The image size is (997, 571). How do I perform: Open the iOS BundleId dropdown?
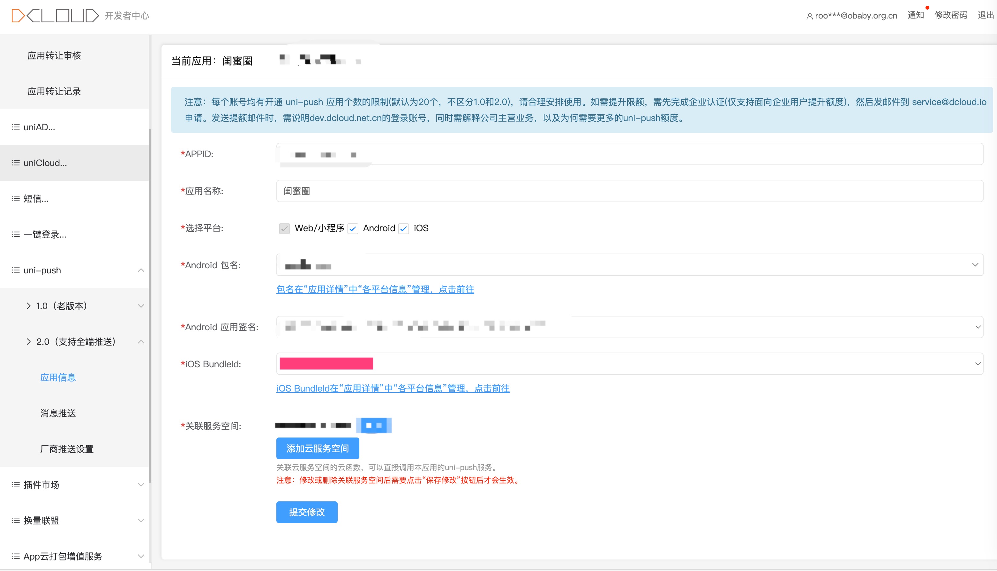coord(978,364)
